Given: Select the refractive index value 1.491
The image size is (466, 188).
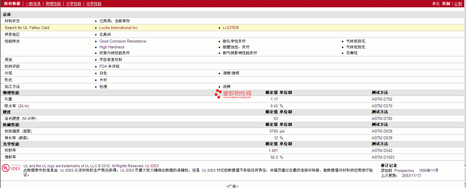Looking at the screenshot, I should (x=273, y=150).
